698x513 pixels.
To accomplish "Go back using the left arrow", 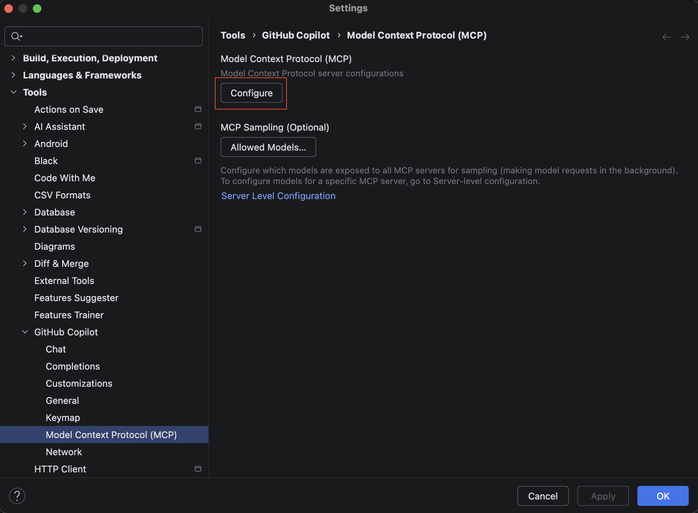I will click(666, 37).
